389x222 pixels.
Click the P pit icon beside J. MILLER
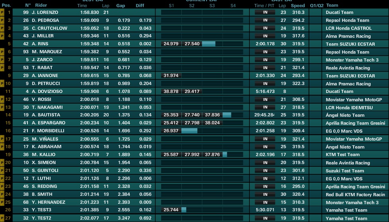tap(2, 36)
